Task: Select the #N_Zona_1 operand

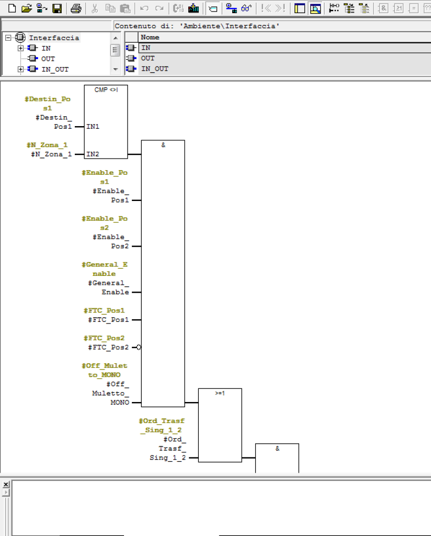Action: point(52,154)
